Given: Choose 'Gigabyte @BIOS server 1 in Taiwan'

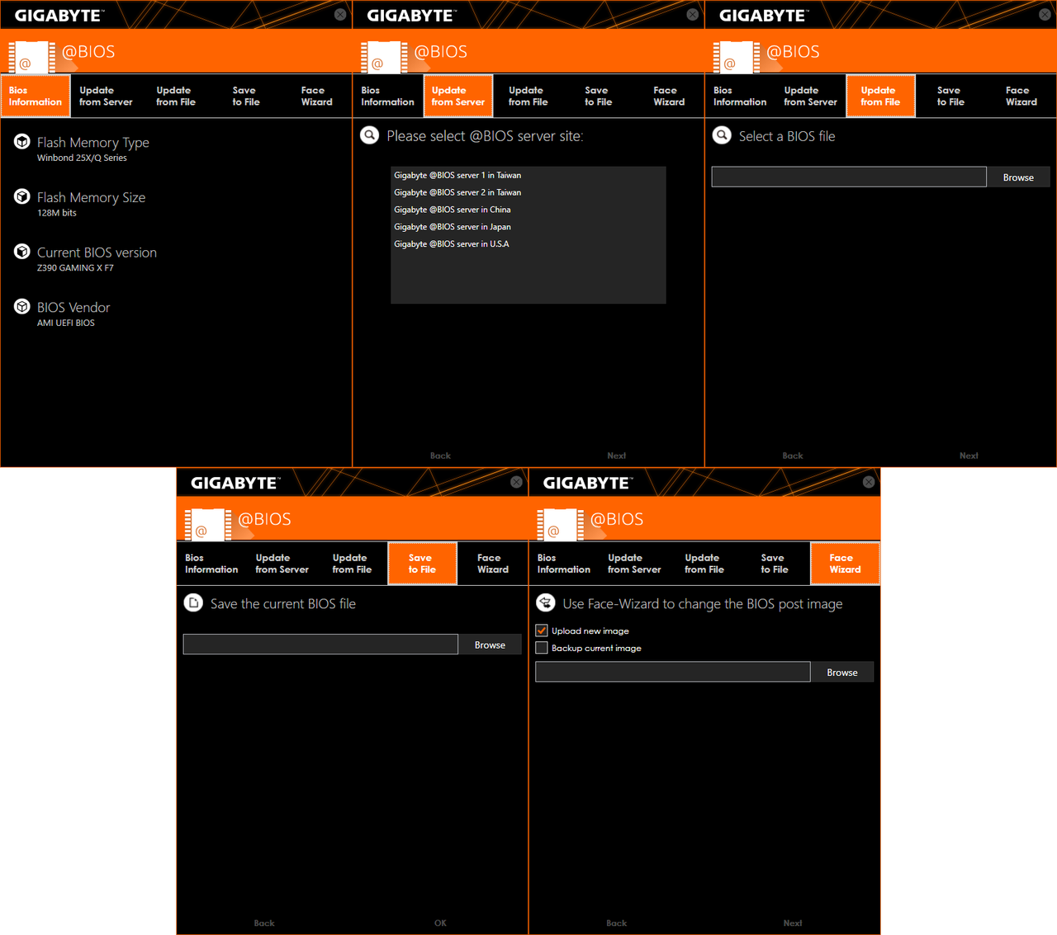Looking at the screenshot, I should coord(528,175).
